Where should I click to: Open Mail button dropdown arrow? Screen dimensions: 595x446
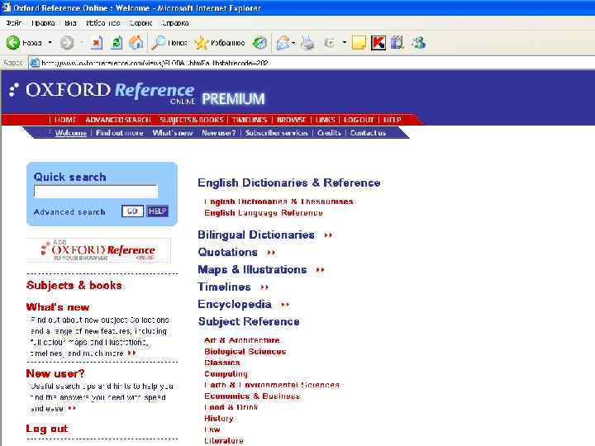pos(293,43)
